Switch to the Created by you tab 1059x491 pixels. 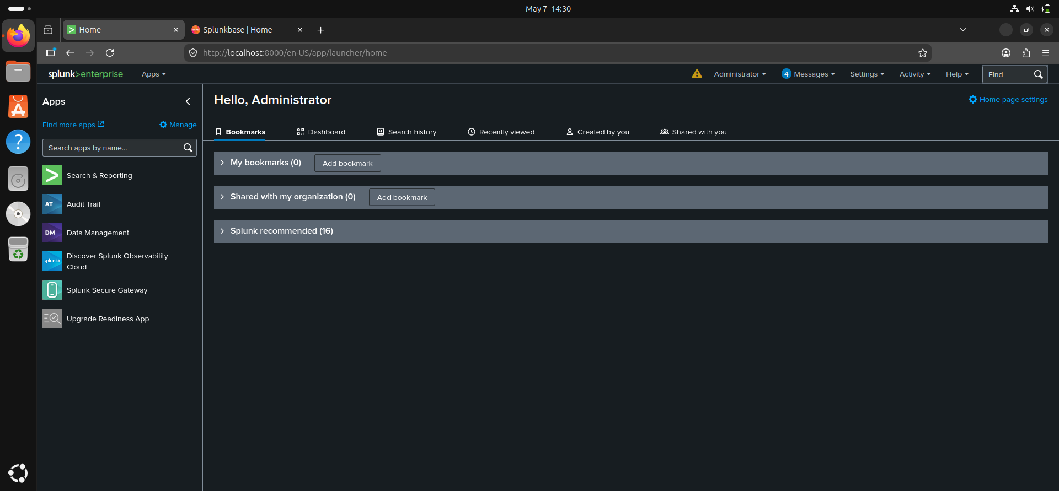(x=598, y=132)
